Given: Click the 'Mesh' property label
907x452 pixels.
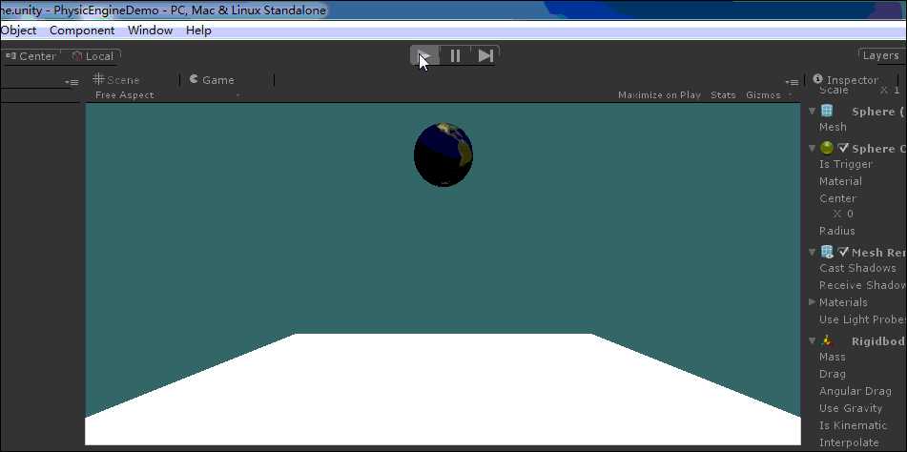Looking at the screenshot, I should tap(833, 127).
